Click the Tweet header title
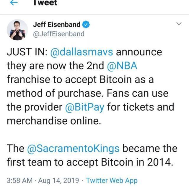Image resolution: width=189 pixels, height=189 pixels. tap(45, 3)
